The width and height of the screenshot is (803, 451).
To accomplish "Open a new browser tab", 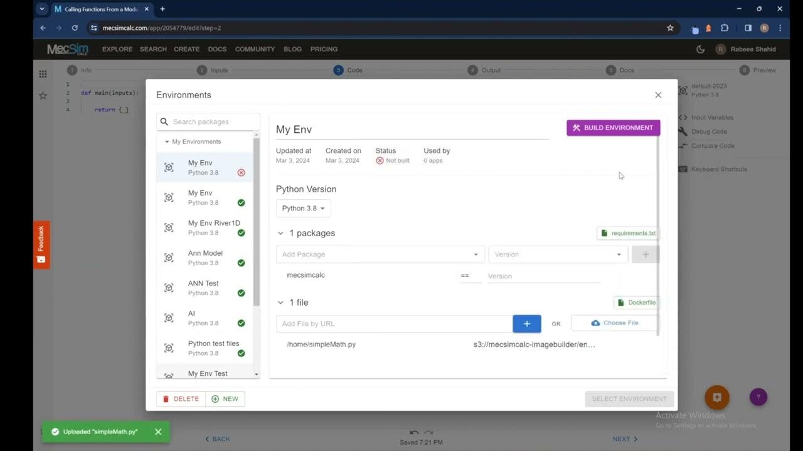I will 162,9.
